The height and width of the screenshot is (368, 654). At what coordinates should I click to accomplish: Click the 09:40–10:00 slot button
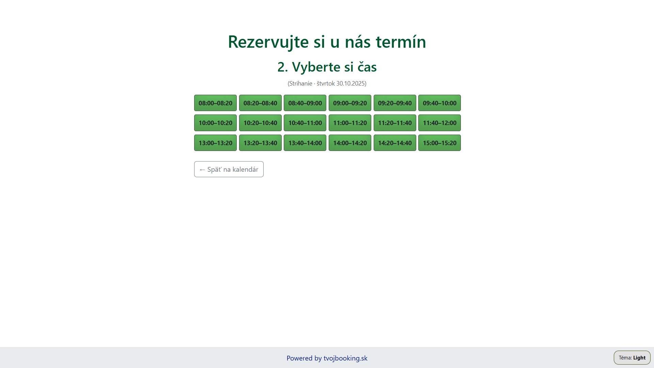(x=439, y=103)
